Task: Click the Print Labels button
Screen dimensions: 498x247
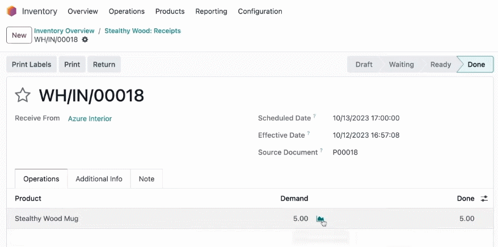Action: point(31,65)
